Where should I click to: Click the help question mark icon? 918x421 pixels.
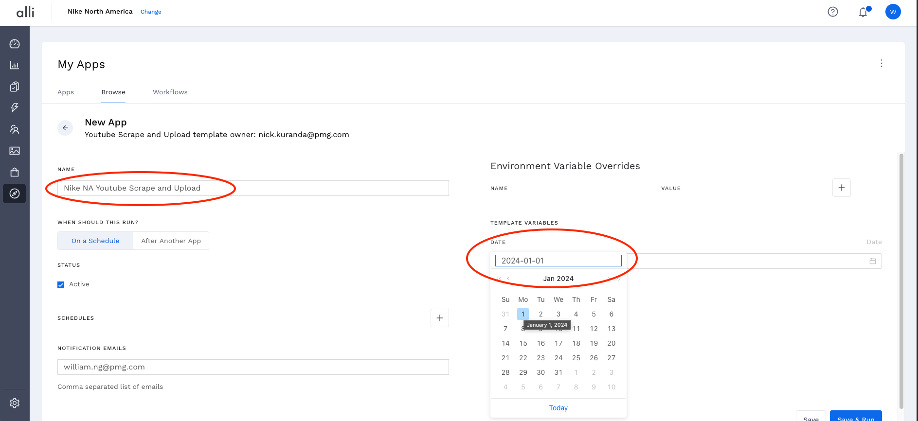(x=833, y=12)
